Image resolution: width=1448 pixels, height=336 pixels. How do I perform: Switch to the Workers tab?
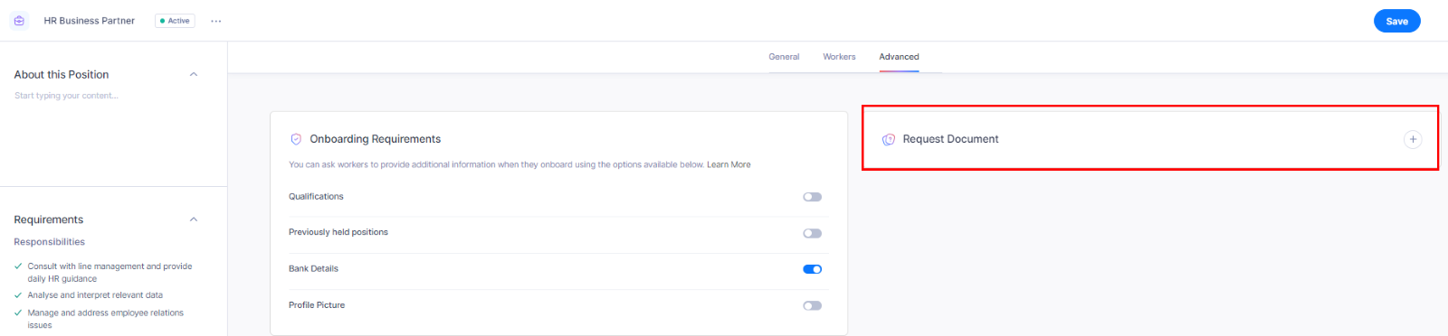839,57
